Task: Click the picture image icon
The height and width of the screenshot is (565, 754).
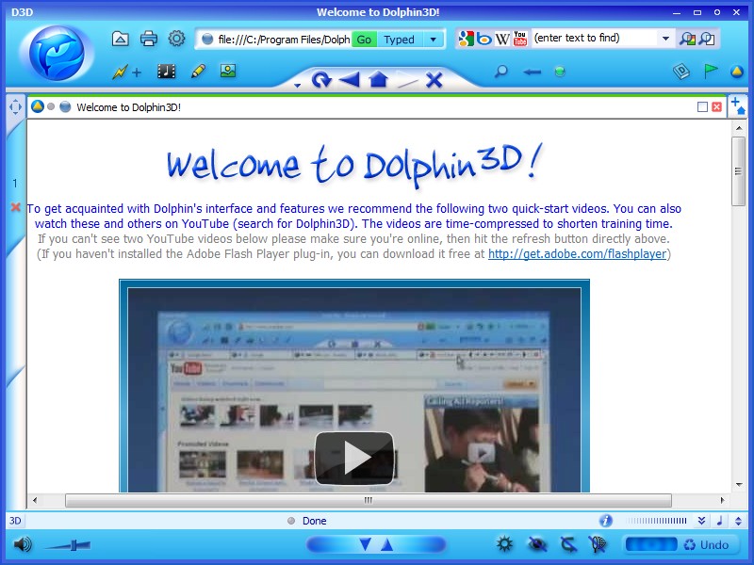Action: click(228, 72)
